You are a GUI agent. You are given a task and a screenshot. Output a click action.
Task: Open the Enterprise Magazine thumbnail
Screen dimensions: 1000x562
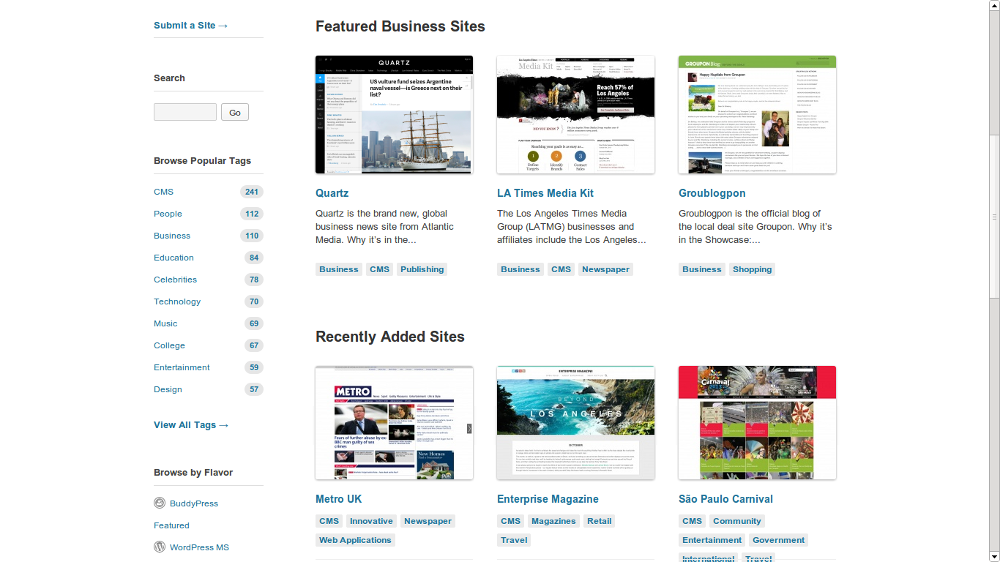[576, 423]
